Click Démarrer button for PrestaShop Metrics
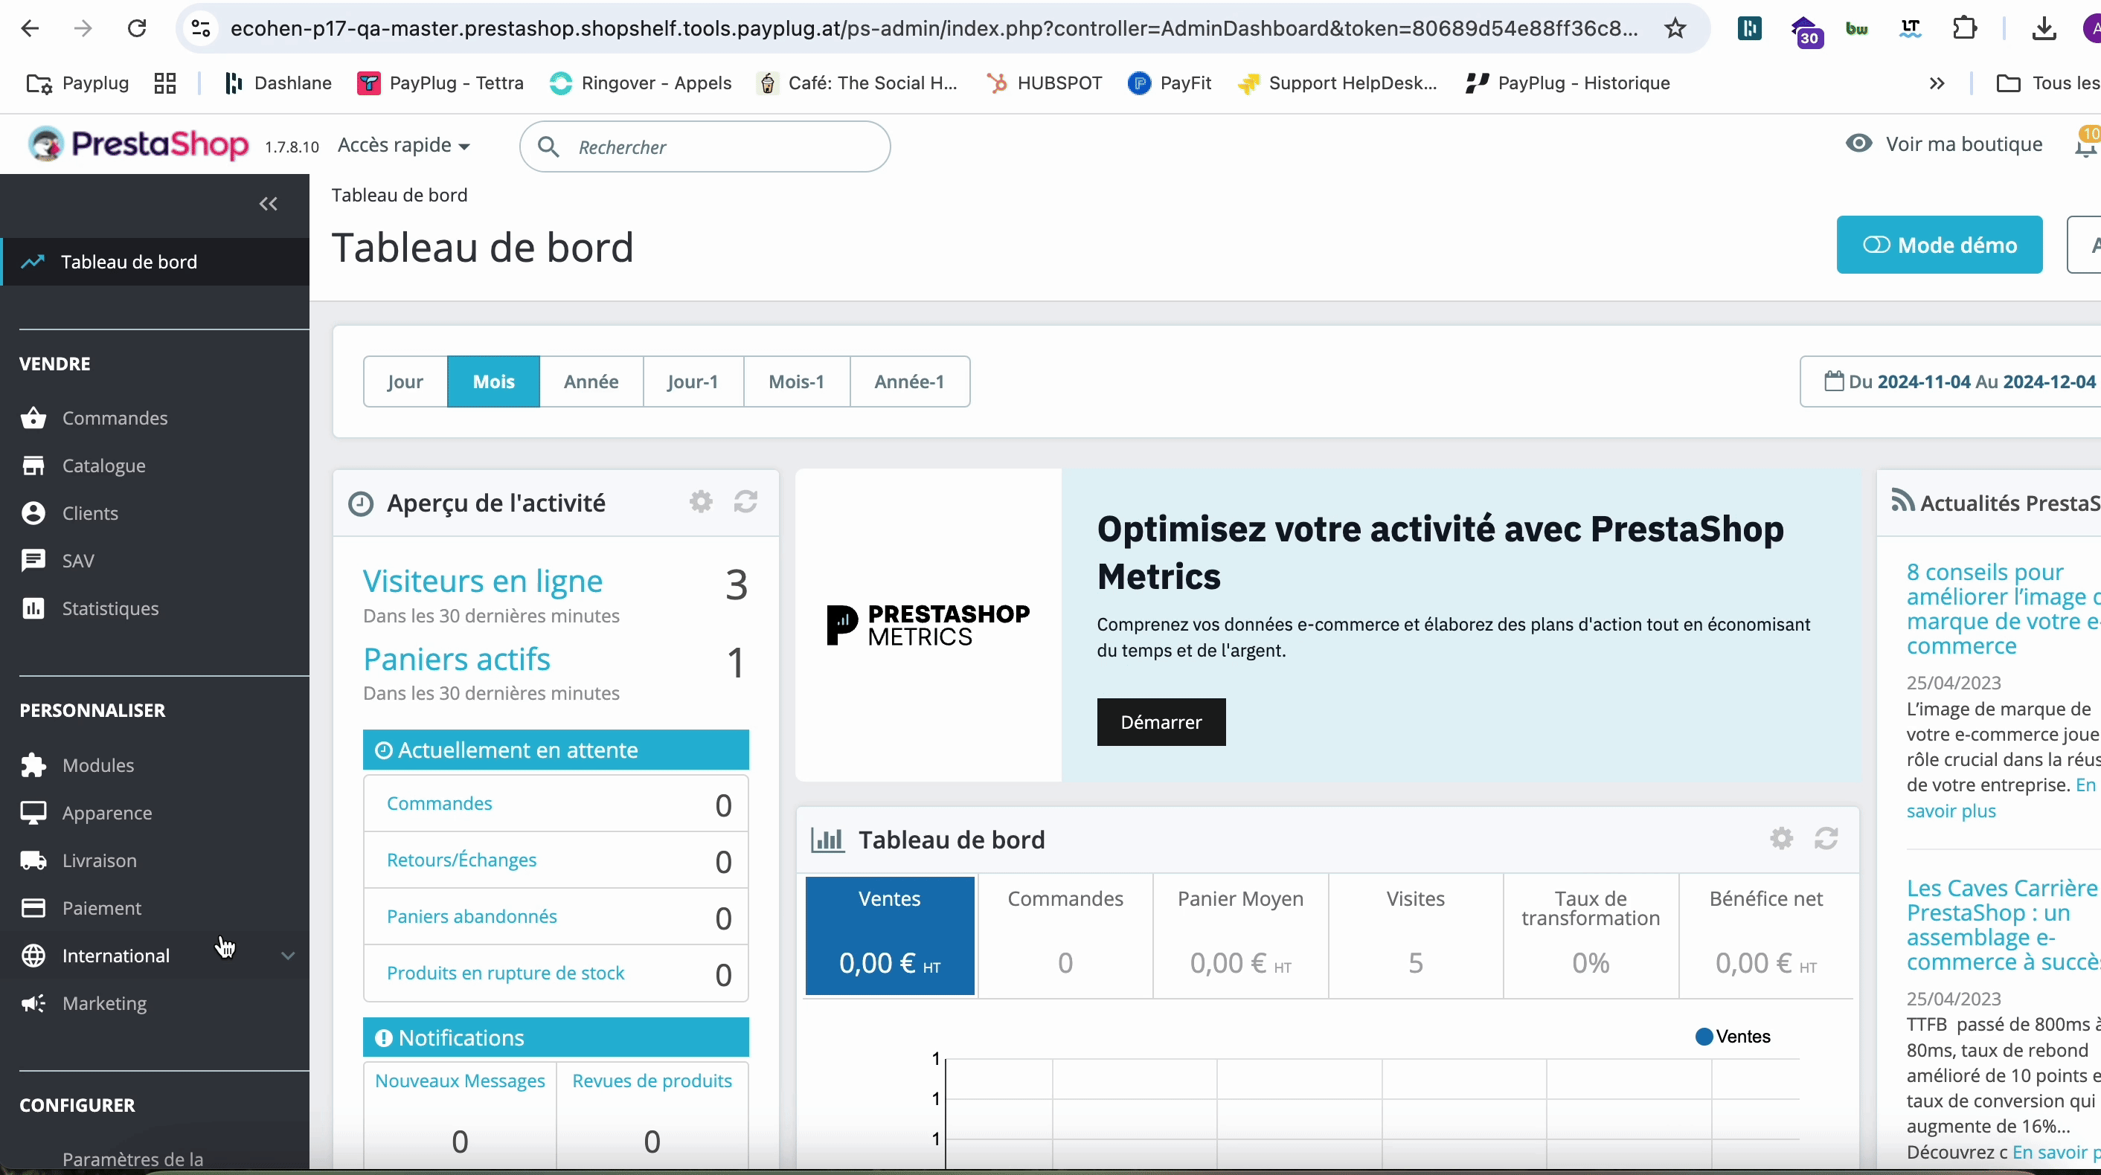This screenshot has height=1175, width=2101. [1161, 722]
